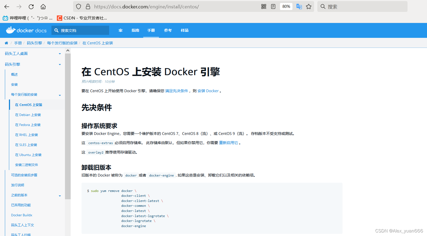Open the 指南 nav tab

(x=135, y=30)
